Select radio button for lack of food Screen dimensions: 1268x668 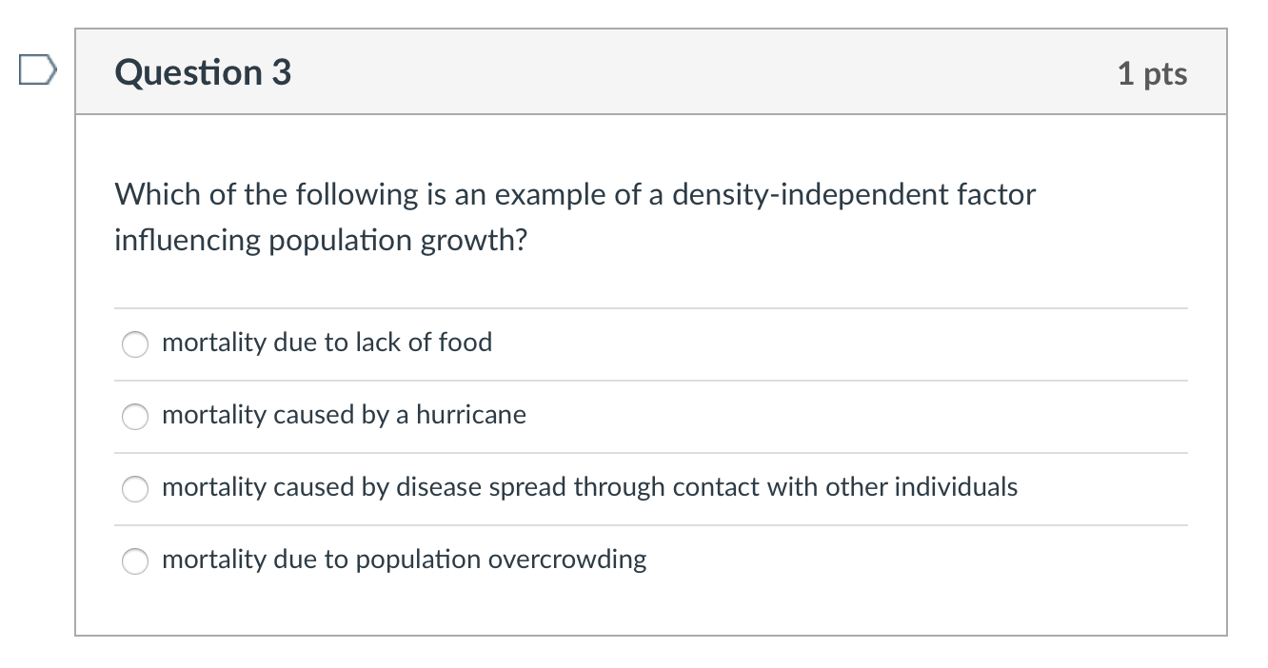point(135,344)
